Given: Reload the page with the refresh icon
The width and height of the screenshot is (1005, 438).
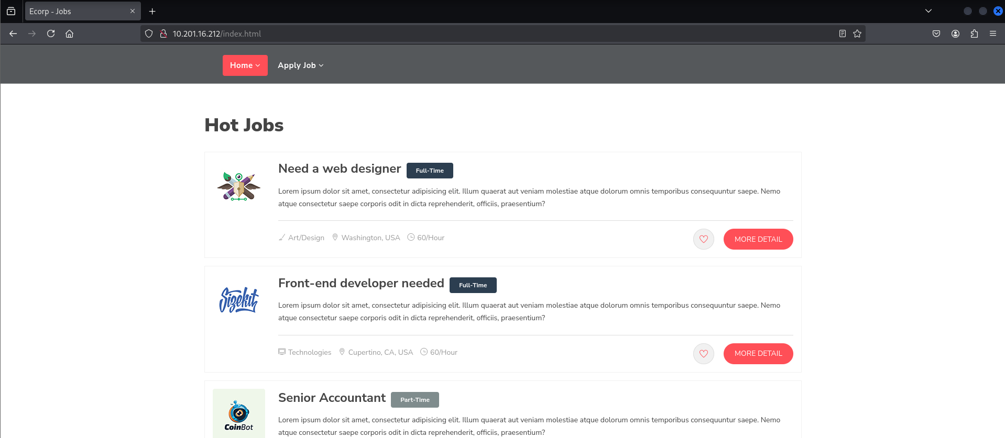Looking at the screenshot, I should click(x=51, y=33).
